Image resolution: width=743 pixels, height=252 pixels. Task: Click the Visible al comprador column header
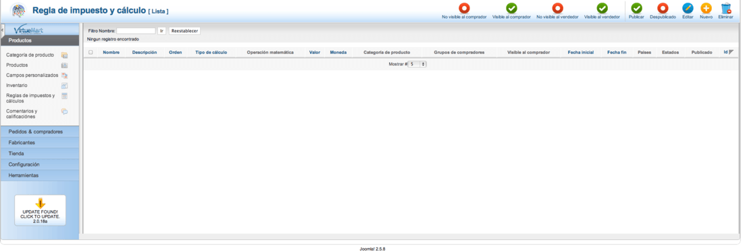[528, 53]
